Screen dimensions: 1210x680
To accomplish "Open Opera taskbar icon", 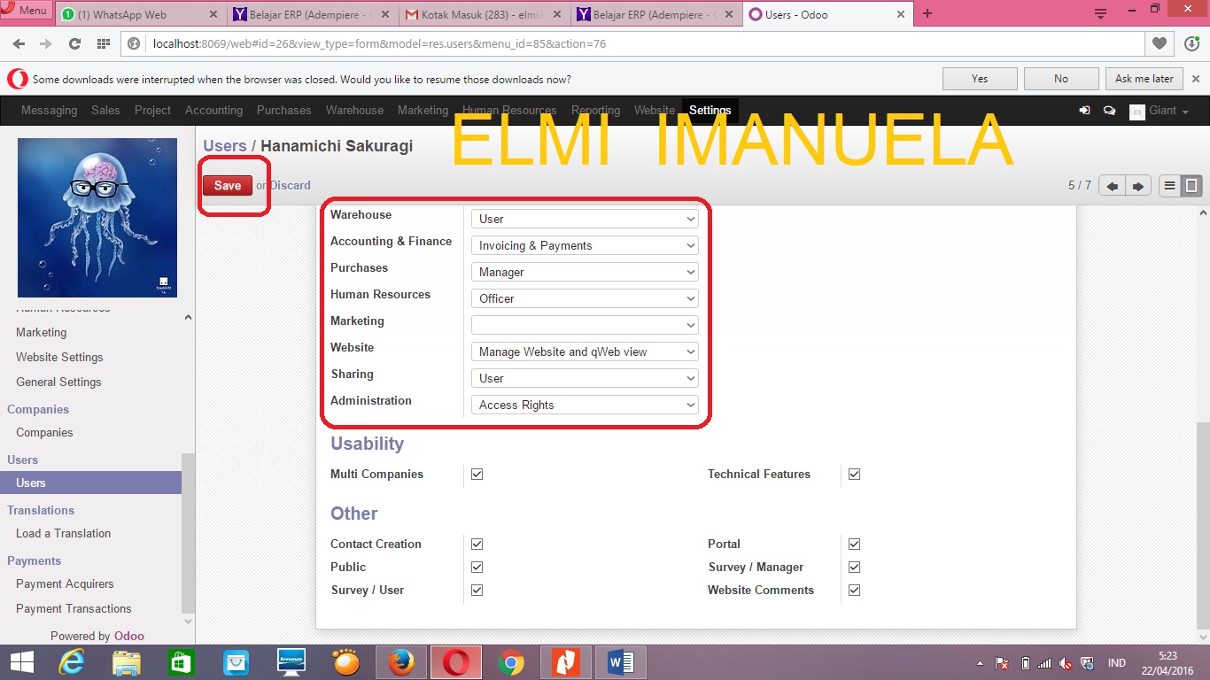I will point(456,662).
